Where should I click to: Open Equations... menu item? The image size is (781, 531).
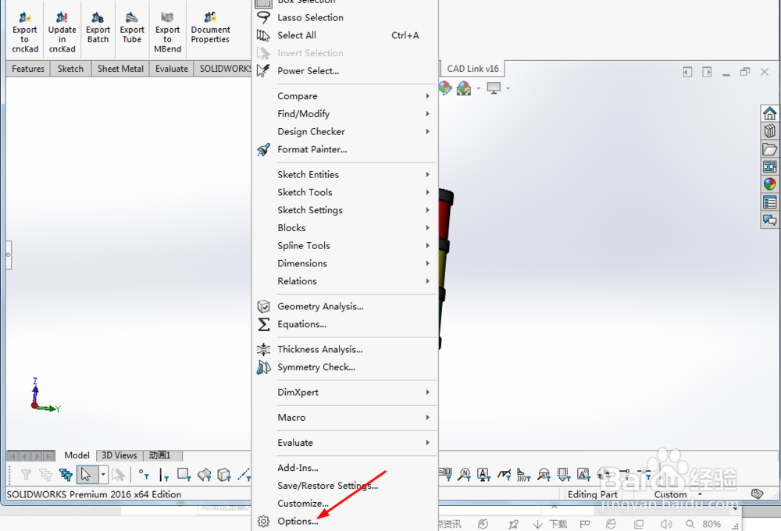pos(344,324)
